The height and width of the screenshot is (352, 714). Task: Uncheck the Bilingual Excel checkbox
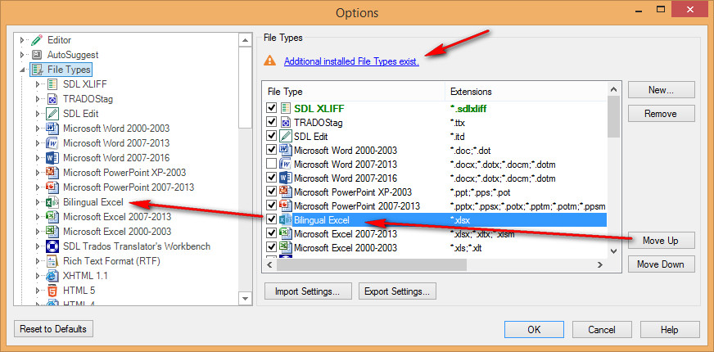pos(271,220)
